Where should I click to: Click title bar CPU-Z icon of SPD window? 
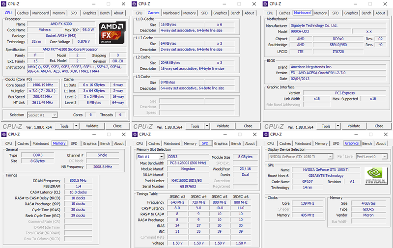137,134
